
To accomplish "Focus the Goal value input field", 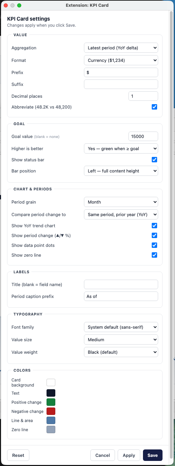I will coord(143,136).
